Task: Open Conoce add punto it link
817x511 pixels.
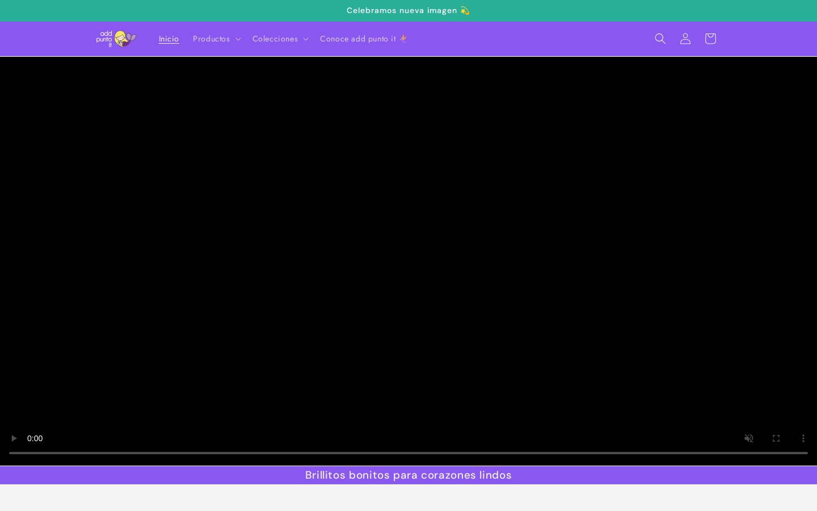Action: (364, 39)
